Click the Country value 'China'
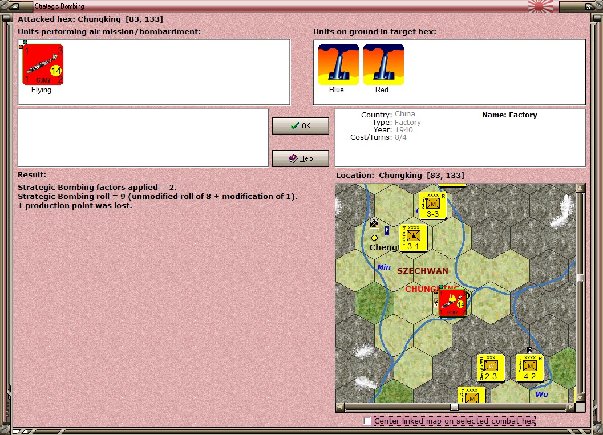This screenshot has height=435, width=603. pos(405,114)
